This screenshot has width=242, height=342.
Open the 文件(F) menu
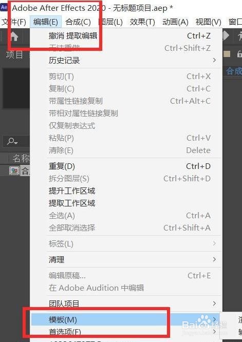13,22
